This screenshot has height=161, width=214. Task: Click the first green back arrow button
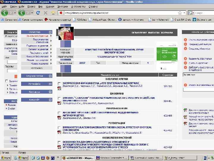(x=4, y=13)
